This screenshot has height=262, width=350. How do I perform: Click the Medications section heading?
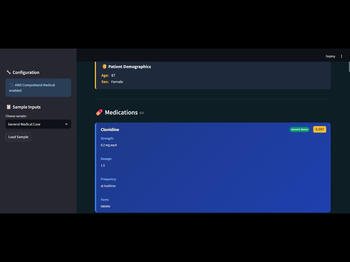click(121, 112)
